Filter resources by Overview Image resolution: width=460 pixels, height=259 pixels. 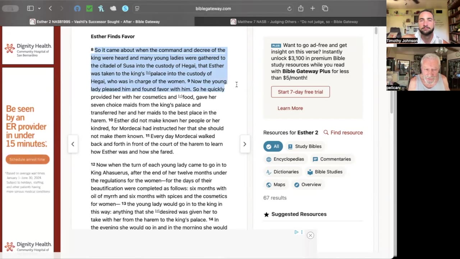308,185
